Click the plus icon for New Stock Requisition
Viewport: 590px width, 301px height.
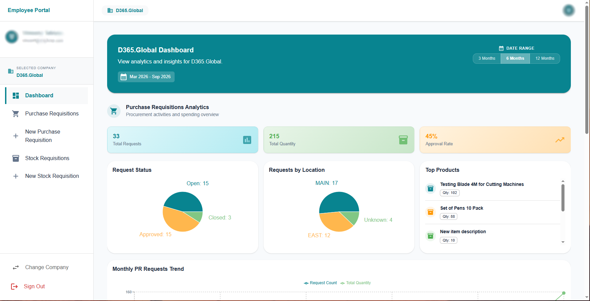(16, 176)
